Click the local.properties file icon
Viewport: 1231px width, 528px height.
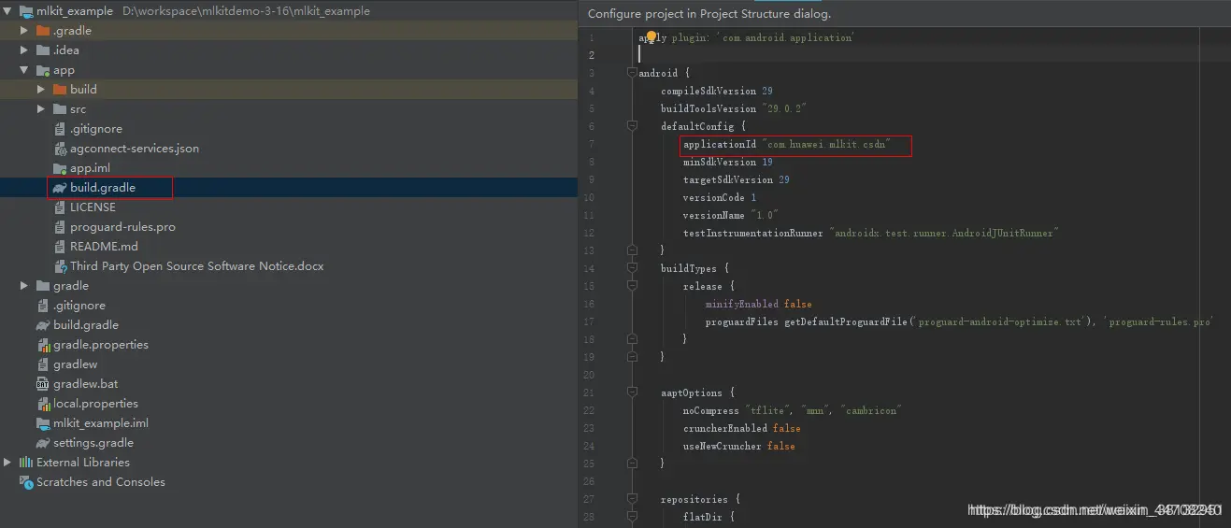43,404
